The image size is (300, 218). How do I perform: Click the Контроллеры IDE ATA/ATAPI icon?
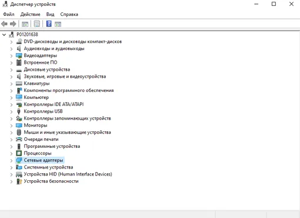[x=19, y=104]
